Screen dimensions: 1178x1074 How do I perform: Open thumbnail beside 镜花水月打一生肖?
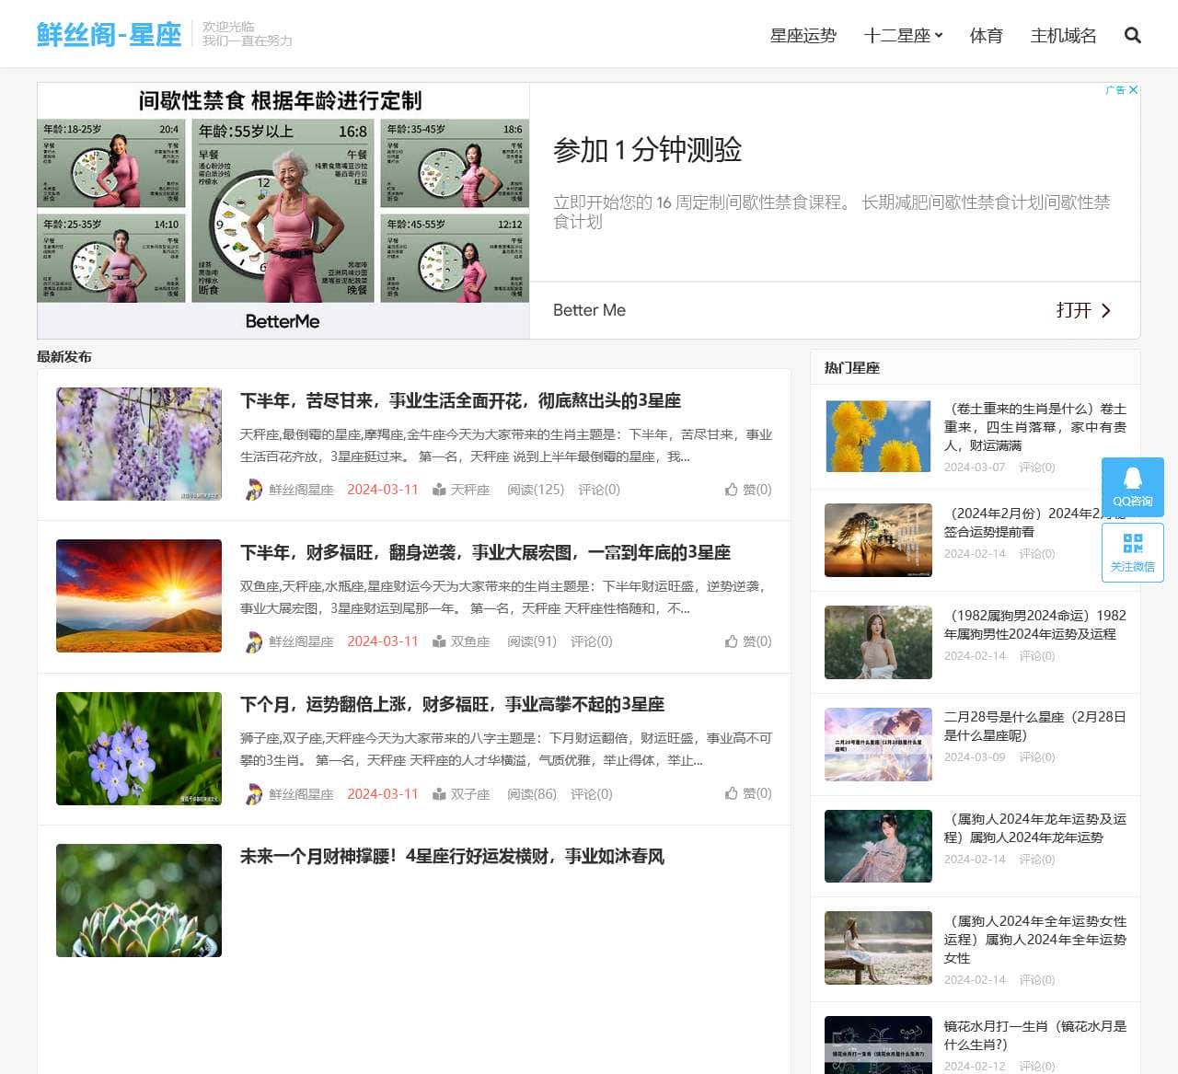pos(878,1045)
